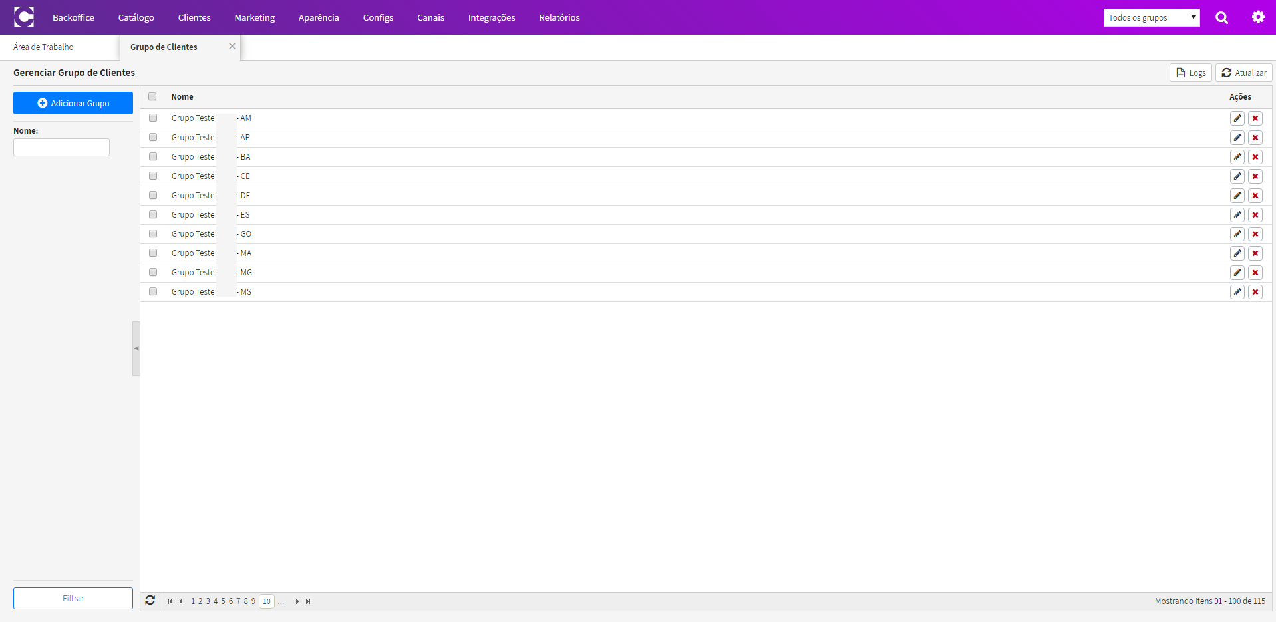Click the Atualizar button
This screenshot has height=622, width=1276.
point(1244,73)
